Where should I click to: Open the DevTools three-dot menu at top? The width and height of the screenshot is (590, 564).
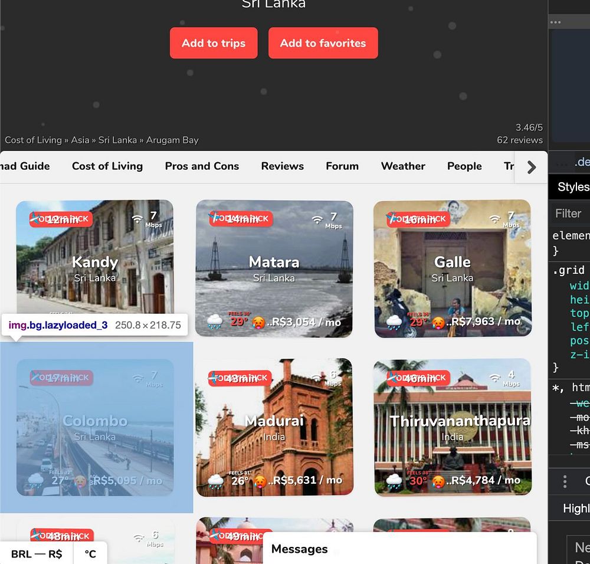point(555,22)
